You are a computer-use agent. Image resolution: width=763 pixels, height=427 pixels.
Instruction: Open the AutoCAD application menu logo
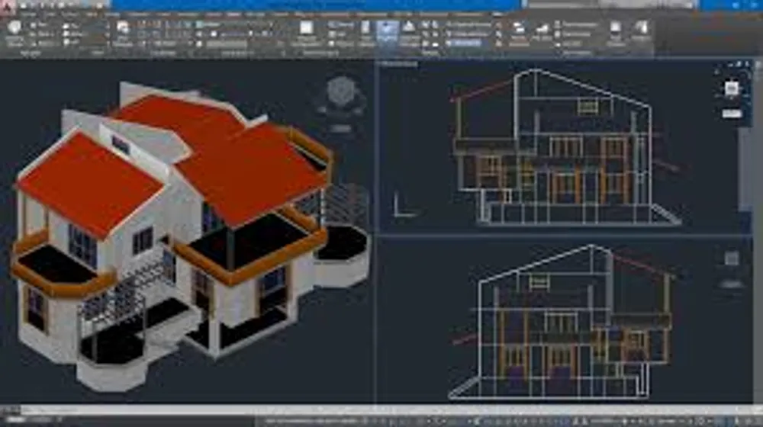[x=6, y=5]
